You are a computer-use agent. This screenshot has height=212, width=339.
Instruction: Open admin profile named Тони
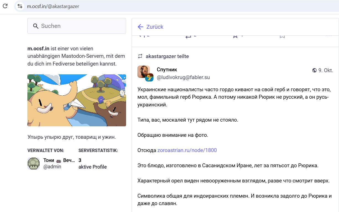[x=59, y=160]
